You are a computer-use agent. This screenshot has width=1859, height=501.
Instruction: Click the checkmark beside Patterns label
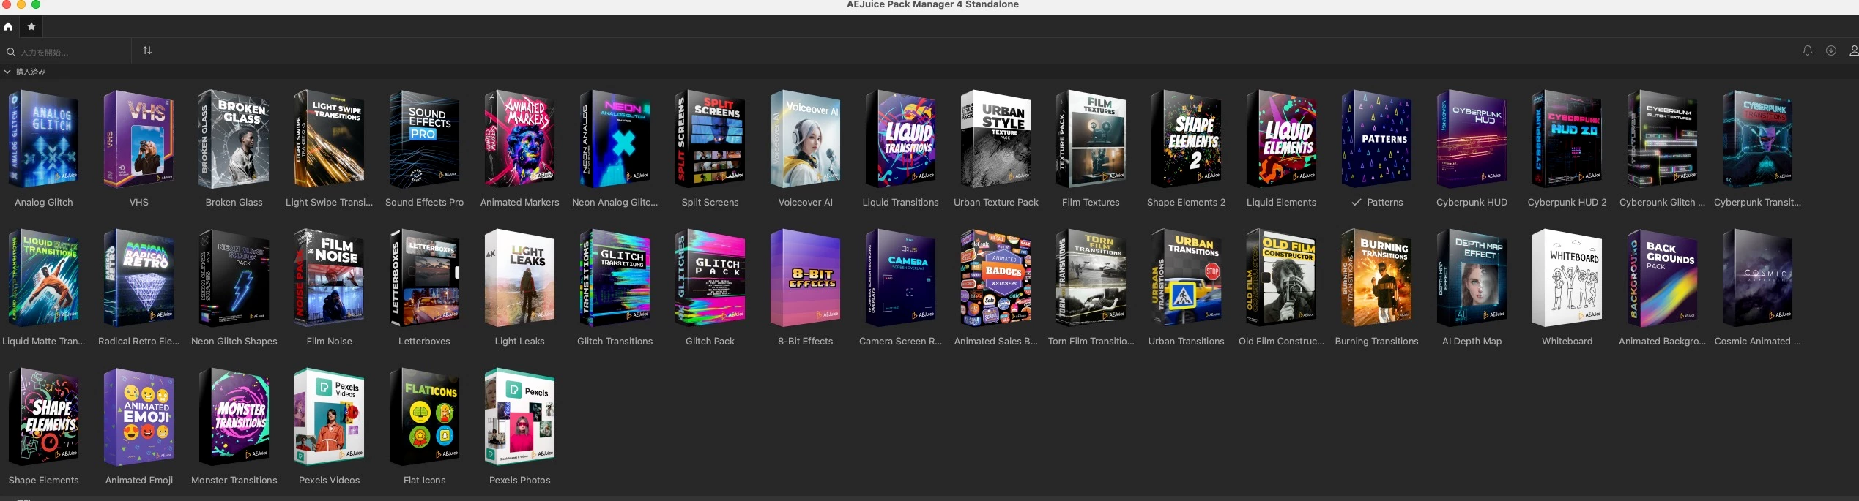tap(1357, 202)
